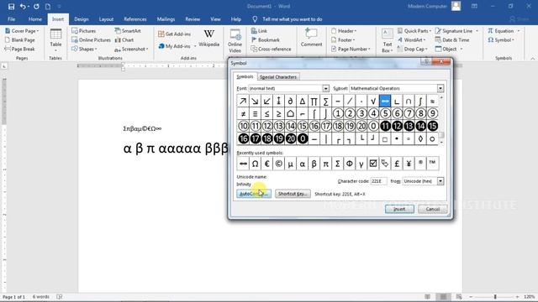Image resolution: width=538 pixels, height=302 pixels.
Task: Insert a Table from the ribbon
Action: (x=55, y=40)
